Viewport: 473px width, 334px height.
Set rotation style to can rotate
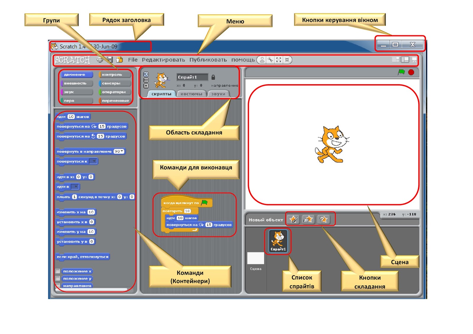pos(146,74)
